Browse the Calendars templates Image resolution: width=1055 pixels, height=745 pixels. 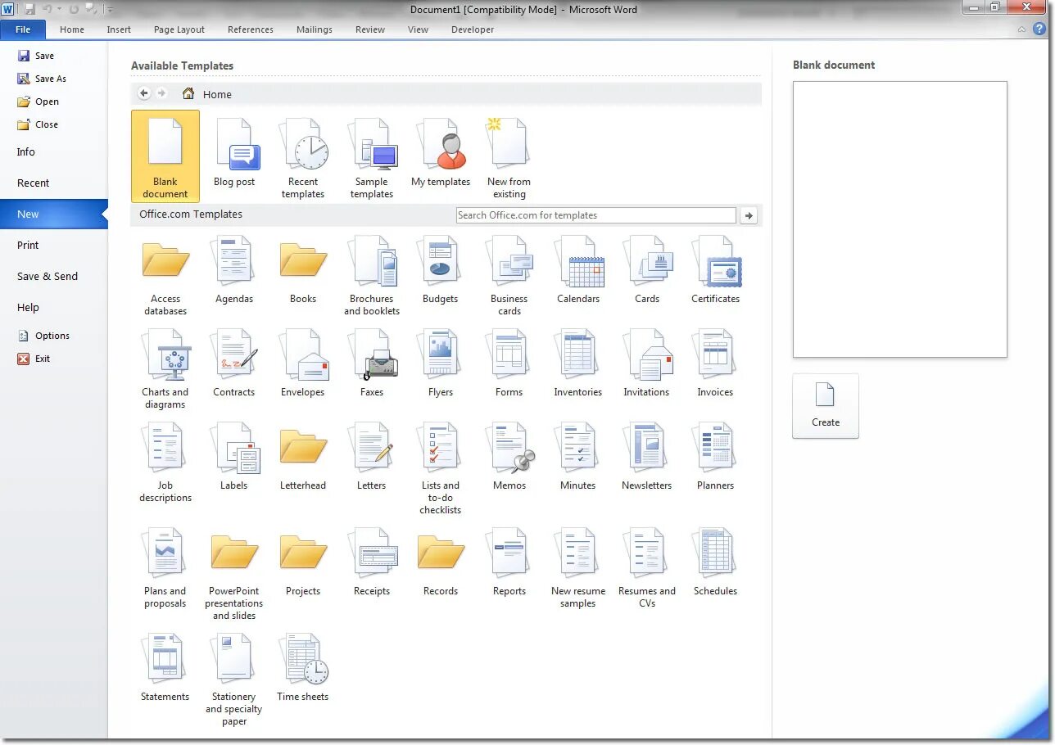tap(578, 266)
